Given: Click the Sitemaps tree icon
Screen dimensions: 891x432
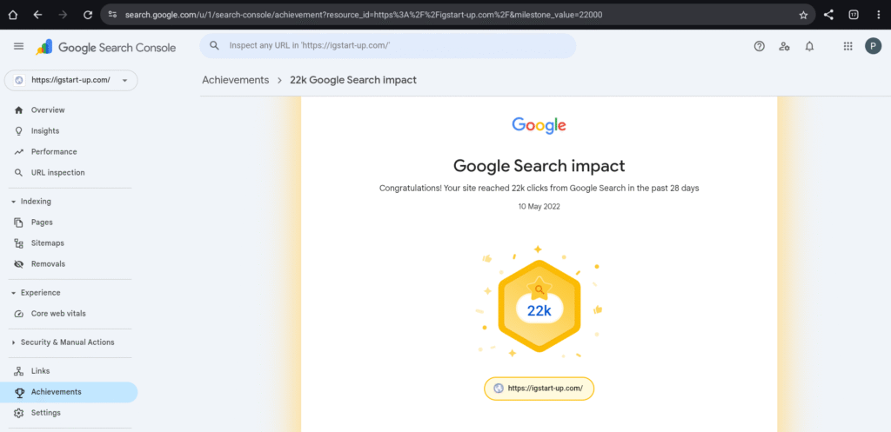Looking at the screenshot, I should coord(19,243).
